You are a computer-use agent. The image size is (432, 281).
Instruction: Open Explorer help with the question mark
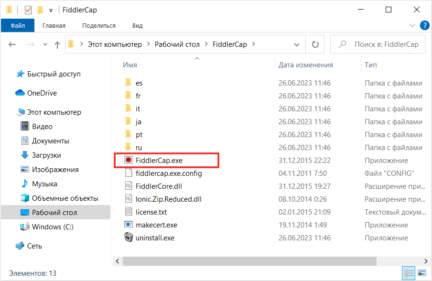(424, 26)
